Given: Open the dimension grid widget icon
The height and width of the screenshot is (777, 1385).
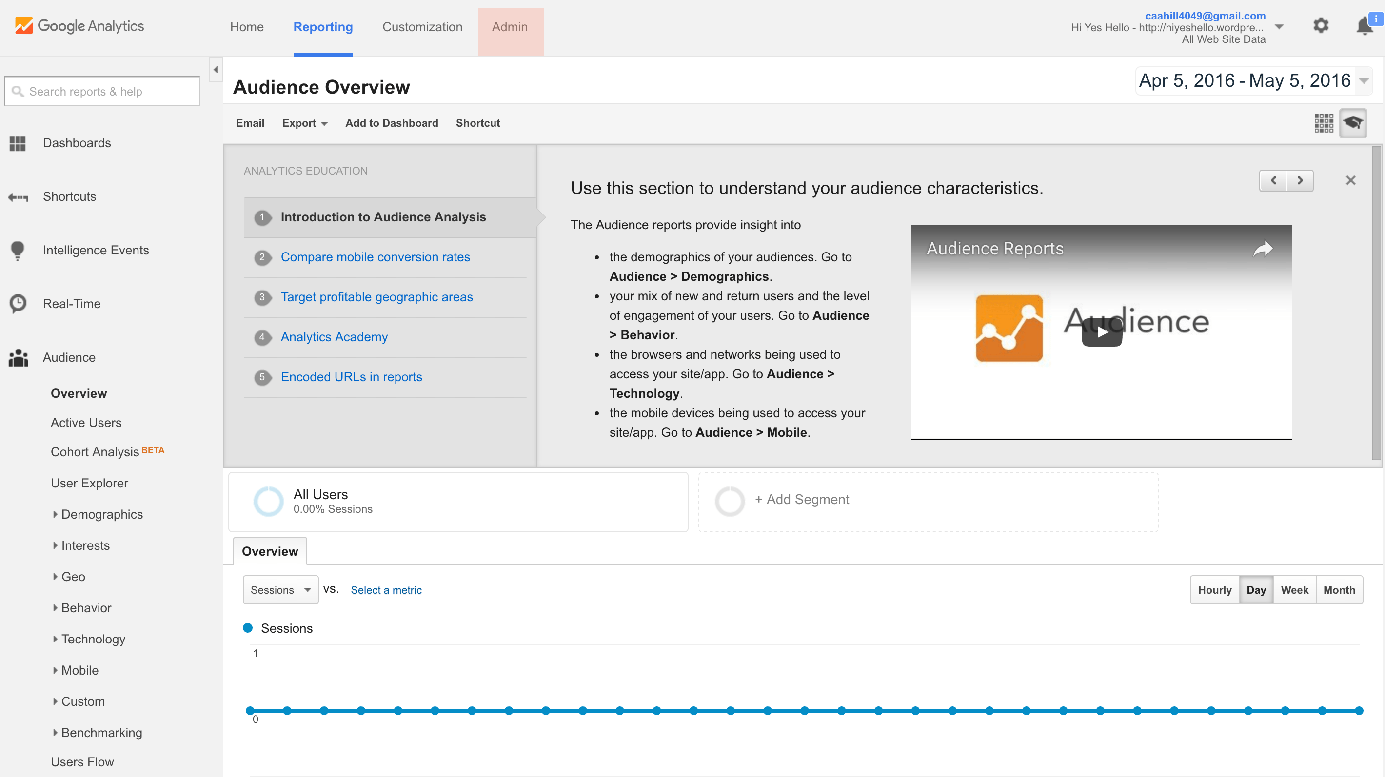Looking at the screenshot, I should (x=1323, y=123).
